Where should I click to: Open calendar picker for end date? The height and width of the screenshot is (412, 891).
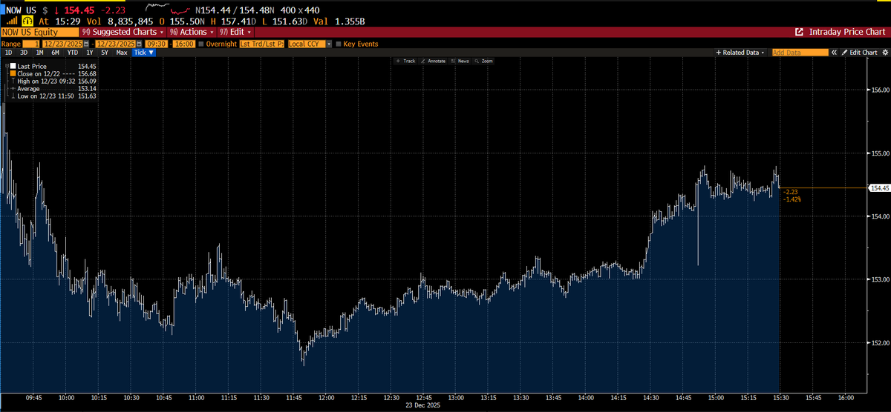pos(139,44)
